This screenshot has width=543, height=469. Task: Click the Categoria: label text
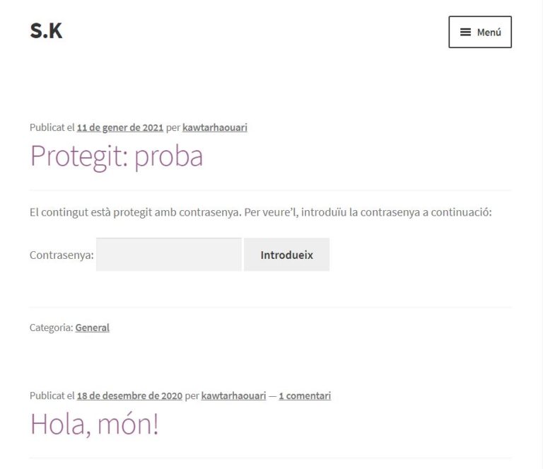pos(52,328)
